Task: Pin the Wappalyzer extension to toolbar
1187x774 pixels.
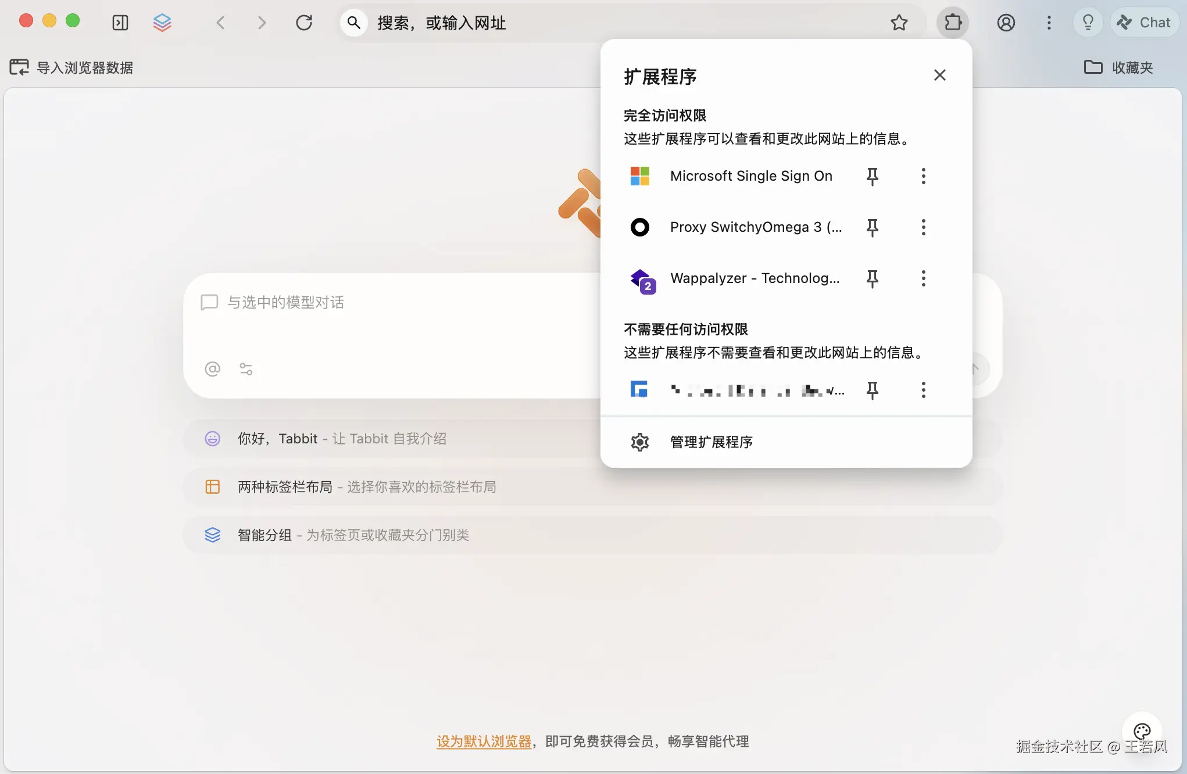Action: coord(872,278)
